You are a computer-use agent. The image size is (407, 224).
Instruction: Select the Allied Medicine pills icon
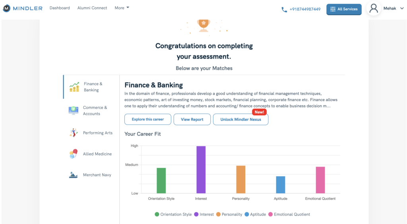point(74,154)
